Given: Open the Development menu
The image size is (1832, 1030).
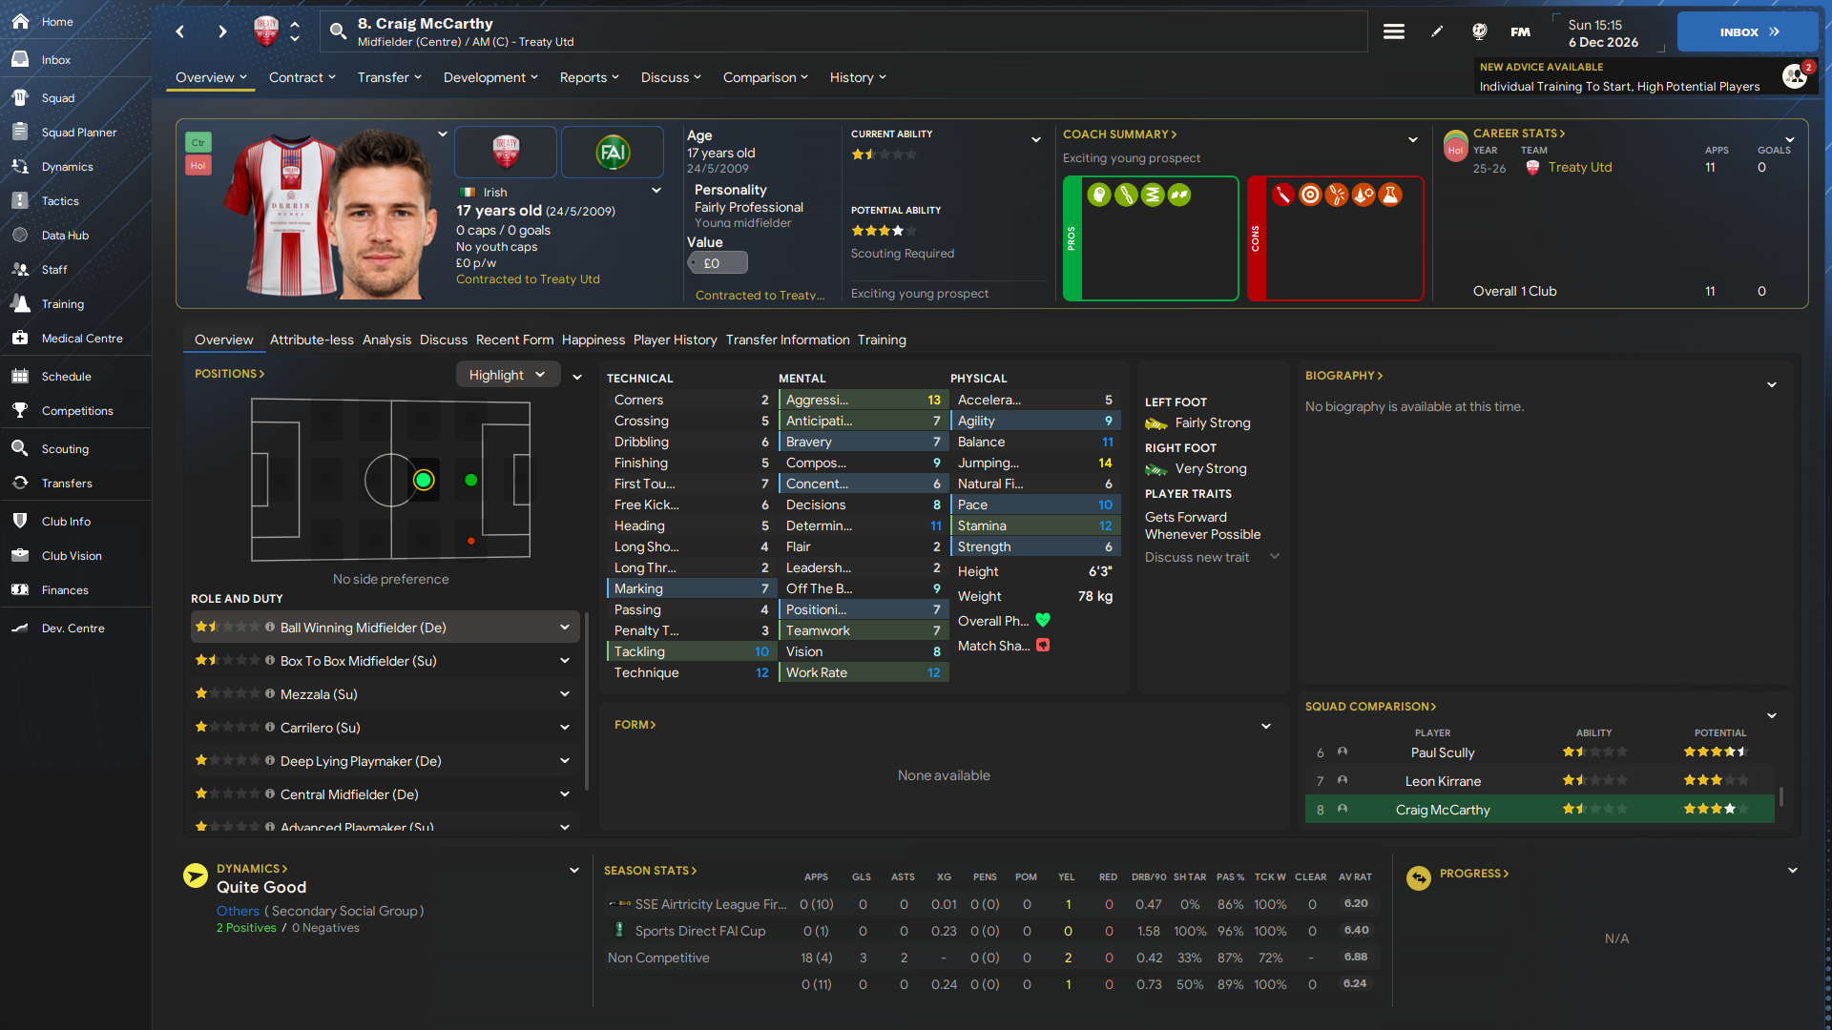Looking at the screenshot, I should pyautogui.click(x=490, y=77).
